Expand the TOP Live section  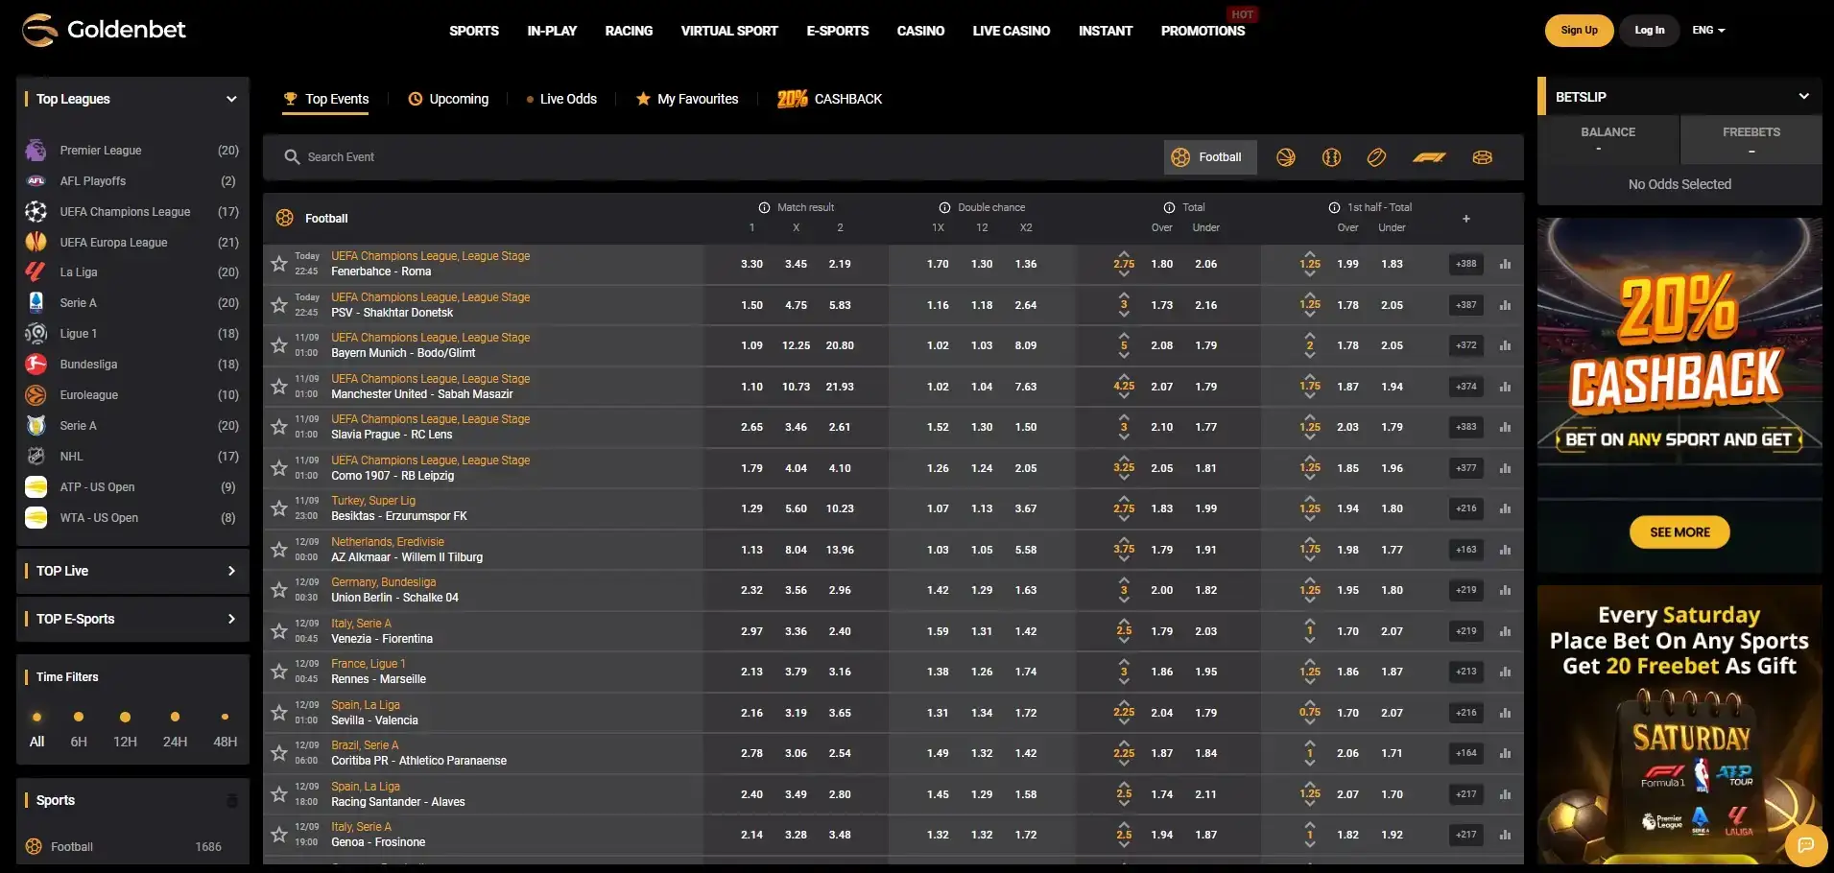(x=133, y=571)
